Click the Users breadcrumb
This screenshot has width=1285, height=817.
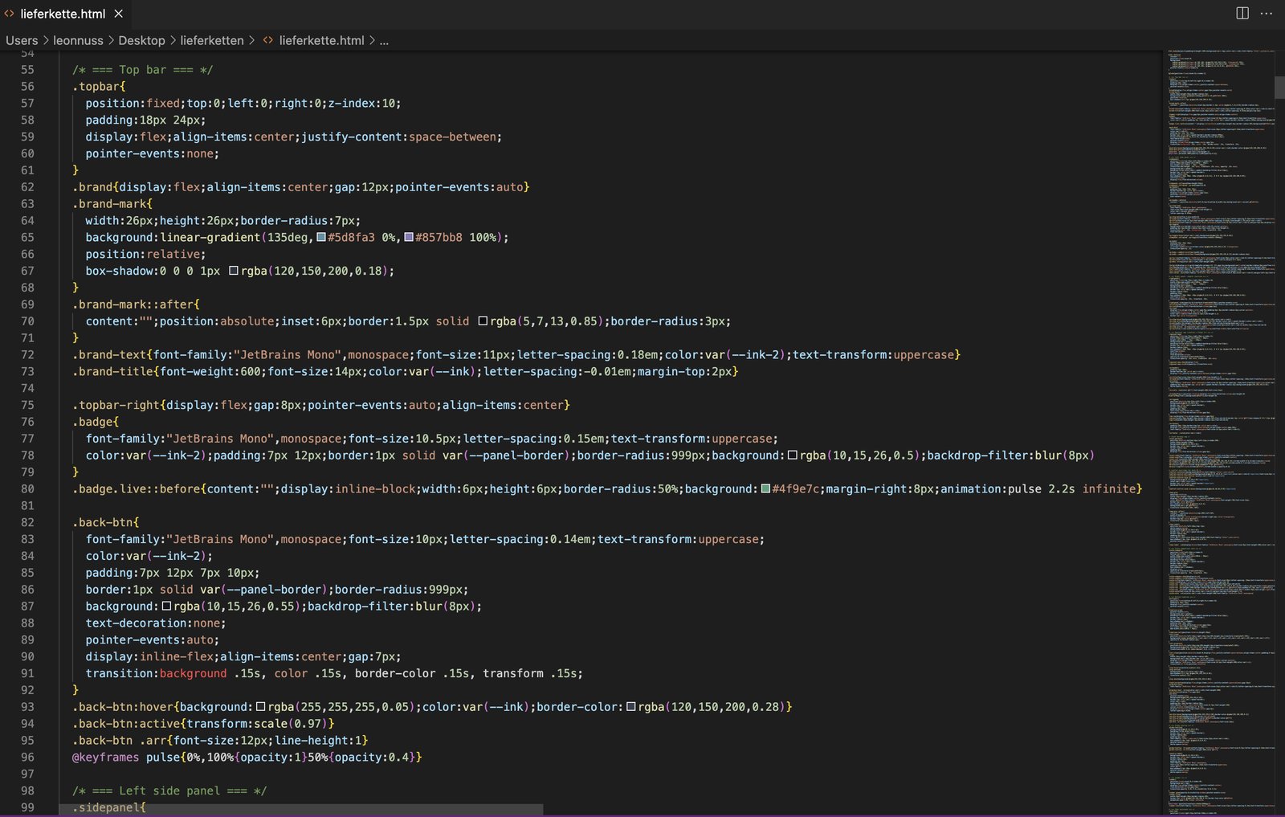[22, 40]
